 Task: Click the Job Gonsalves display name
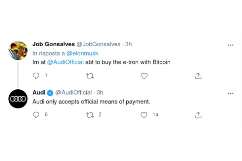[x=53, y=44]
